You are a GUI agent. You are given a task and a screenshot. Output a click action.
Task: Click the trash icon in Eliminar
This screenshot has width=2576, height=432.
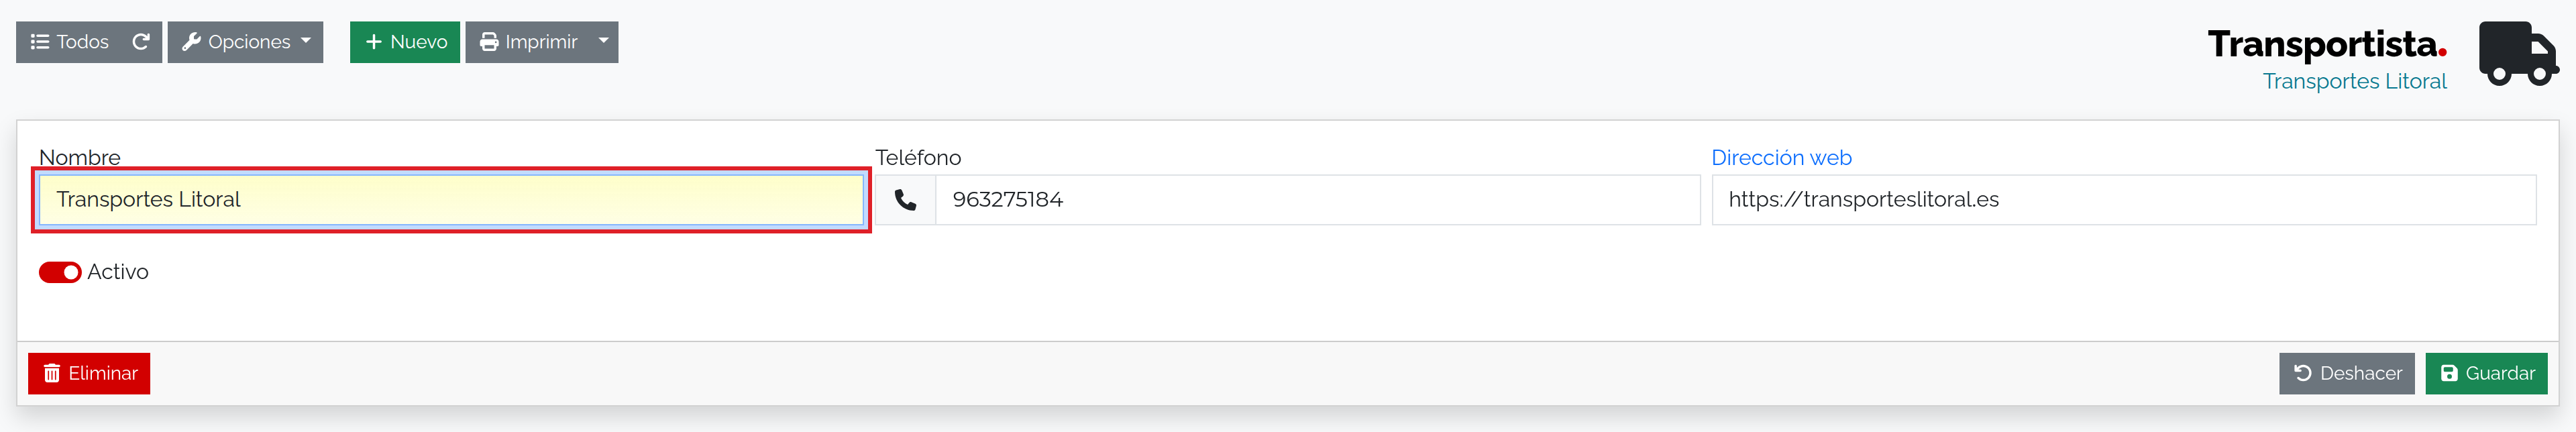pos(52,373)
